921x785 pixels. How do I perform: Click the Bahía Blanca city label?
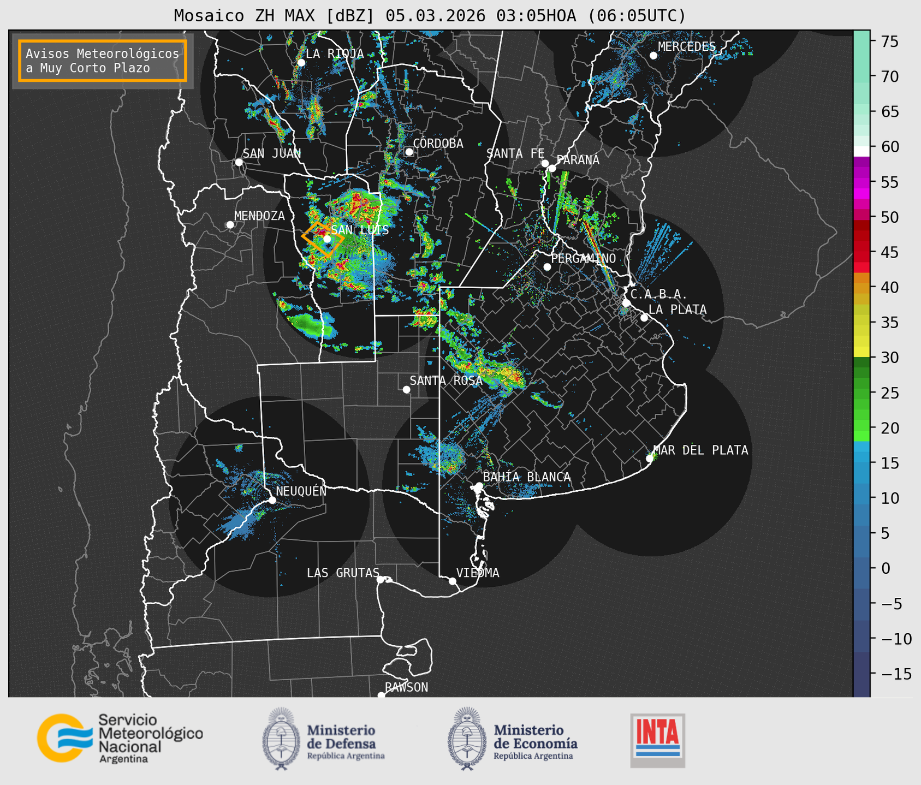pyautogui.click(x=526, y=477)
